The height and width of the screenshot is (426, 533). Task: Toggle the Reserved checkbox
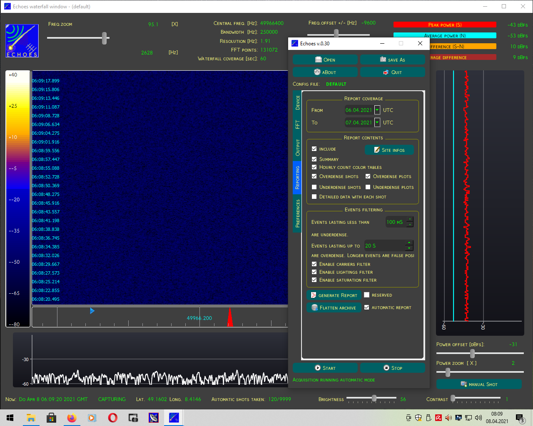[x=366, y=295]
